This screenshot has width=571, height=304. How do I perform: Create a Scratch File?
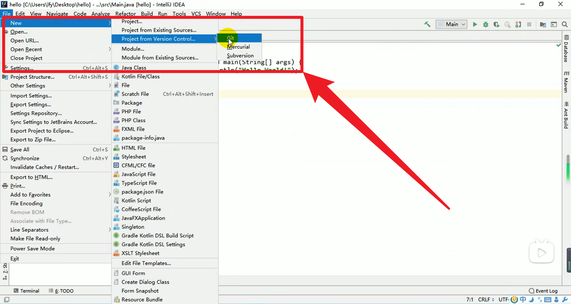pyautogui.click(x=165, y=94)
